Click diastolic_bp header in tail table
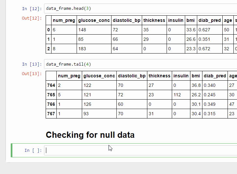The image size is (237, 174). [132, 76]
